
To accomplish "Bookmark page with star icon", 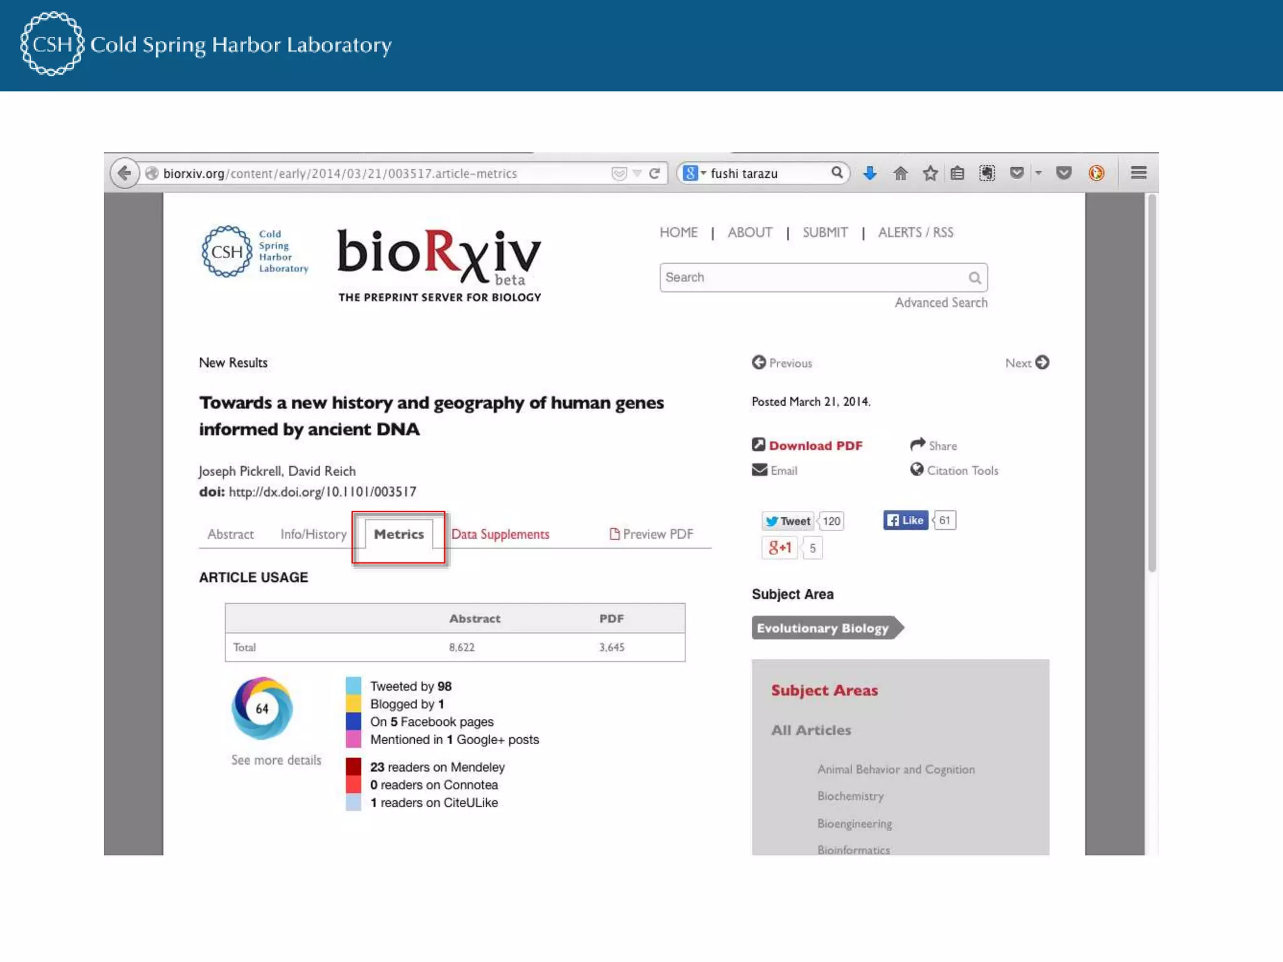I will click(930, 173).
